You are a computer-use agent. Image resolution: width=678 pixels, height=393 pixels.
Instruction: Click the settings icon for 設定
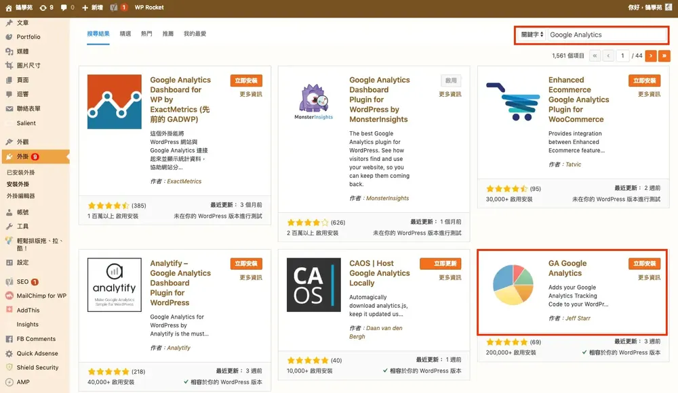[x=9, y=262]
